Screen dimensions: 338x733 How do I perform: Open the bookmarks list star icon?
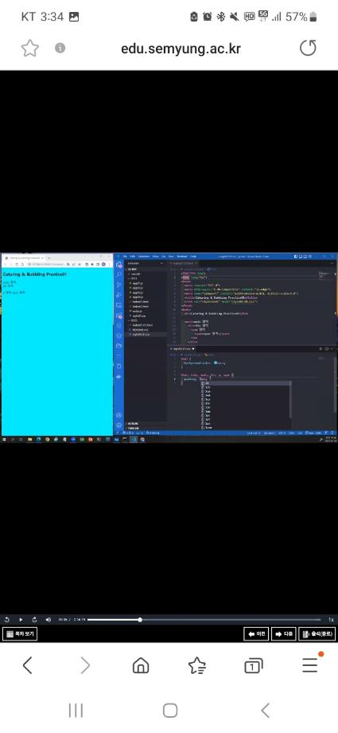197,665
